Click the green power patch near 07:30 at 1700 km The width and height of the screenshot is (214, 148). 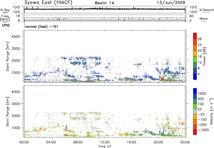click(x=75, y=63)
